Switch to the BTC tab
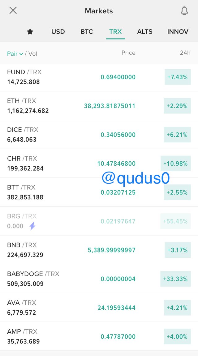 tap(87, 32)
